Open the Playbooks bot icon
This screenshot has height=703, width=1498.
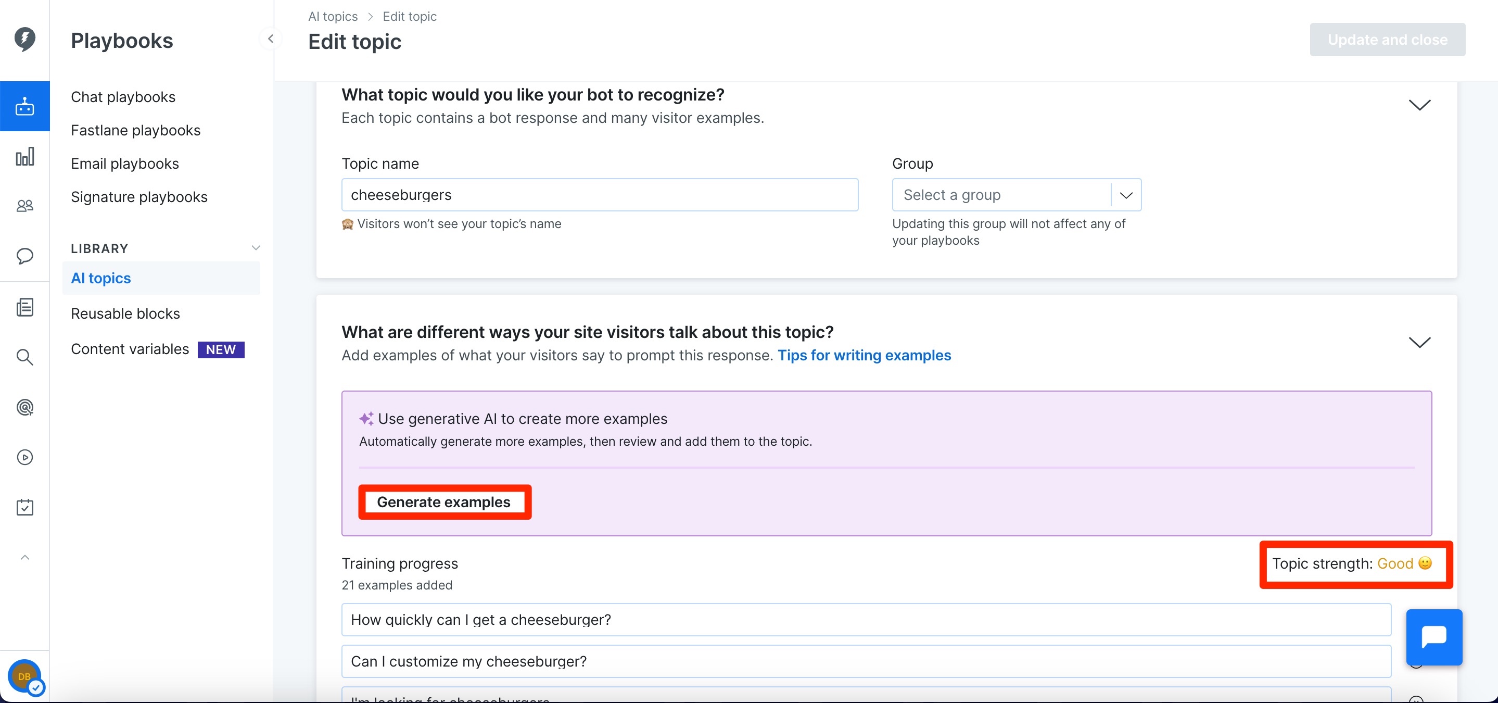(24, 107)
